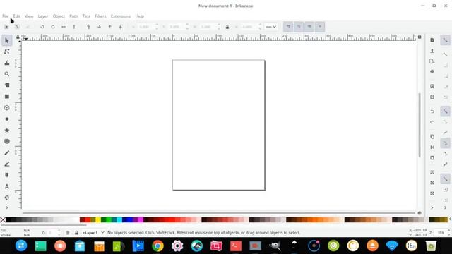Raise selection to top icon
This screenshot has height=254, width=452.
pos(121,27)
